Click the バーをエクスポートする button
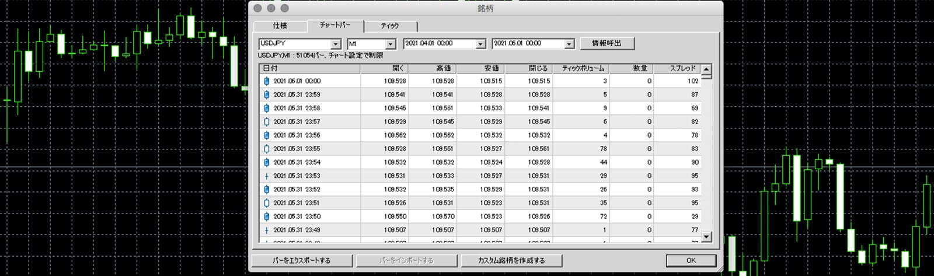934x276 pixels. tap(301, 260)
